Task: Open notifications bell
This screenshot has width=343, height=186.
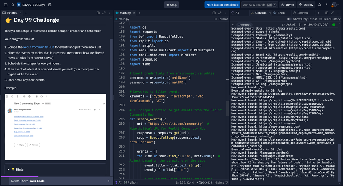Action: (319, 5)
